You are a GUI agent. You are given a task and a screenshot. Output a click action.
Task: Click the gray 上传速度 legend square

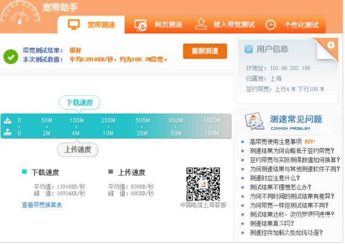(111, 172)
